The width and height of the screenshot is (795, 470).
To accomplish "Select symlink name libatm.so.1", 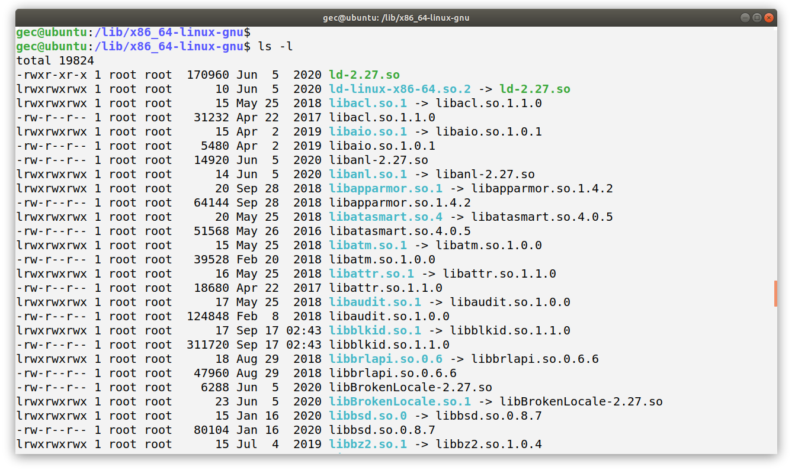I will pos(368,245).
